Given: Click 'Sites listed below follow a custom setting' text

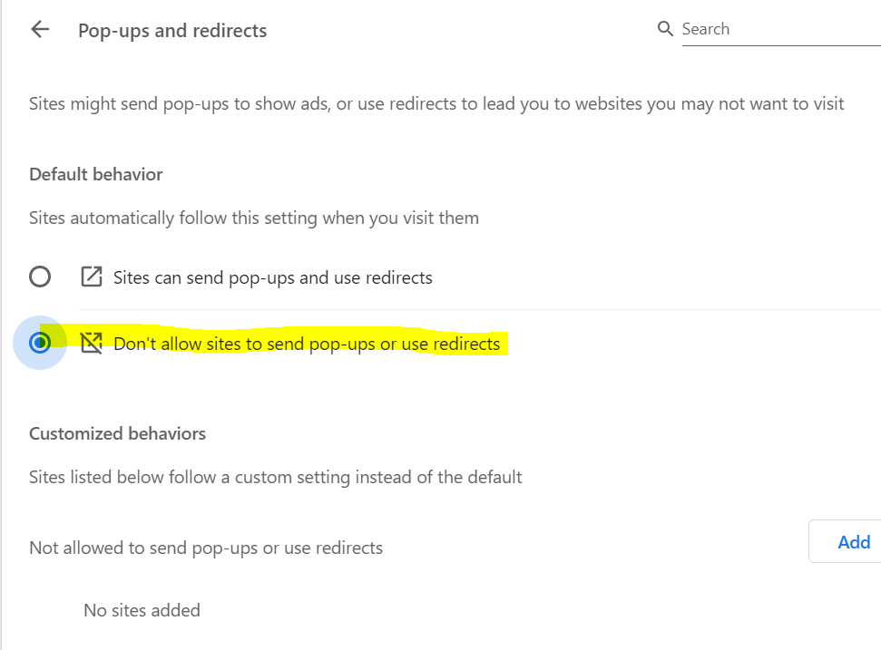Looking at the screenshot, I should pyautogui.click(x=275, y=477).
